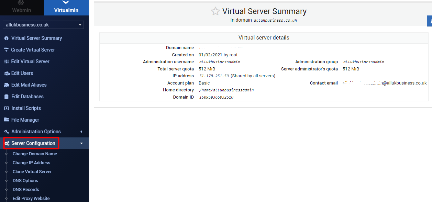Click the Install Scripts download icon
432x202 pixels.
6,108
